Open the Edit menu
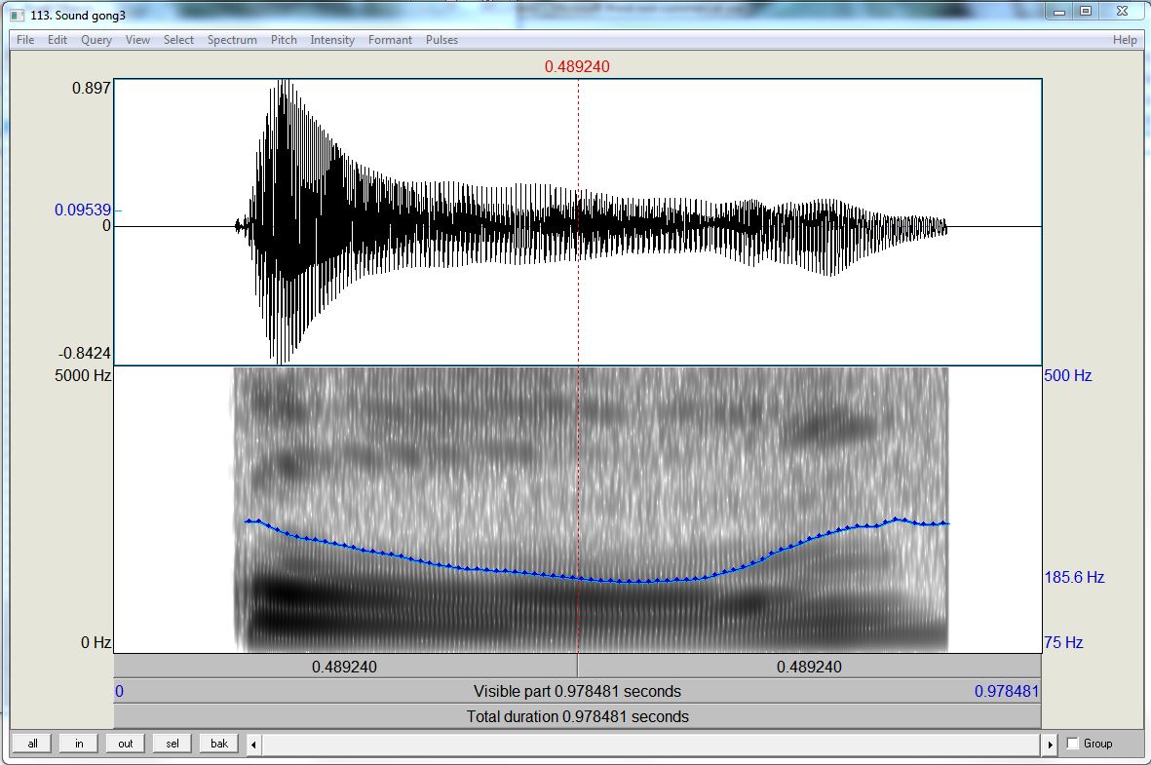 58,40
